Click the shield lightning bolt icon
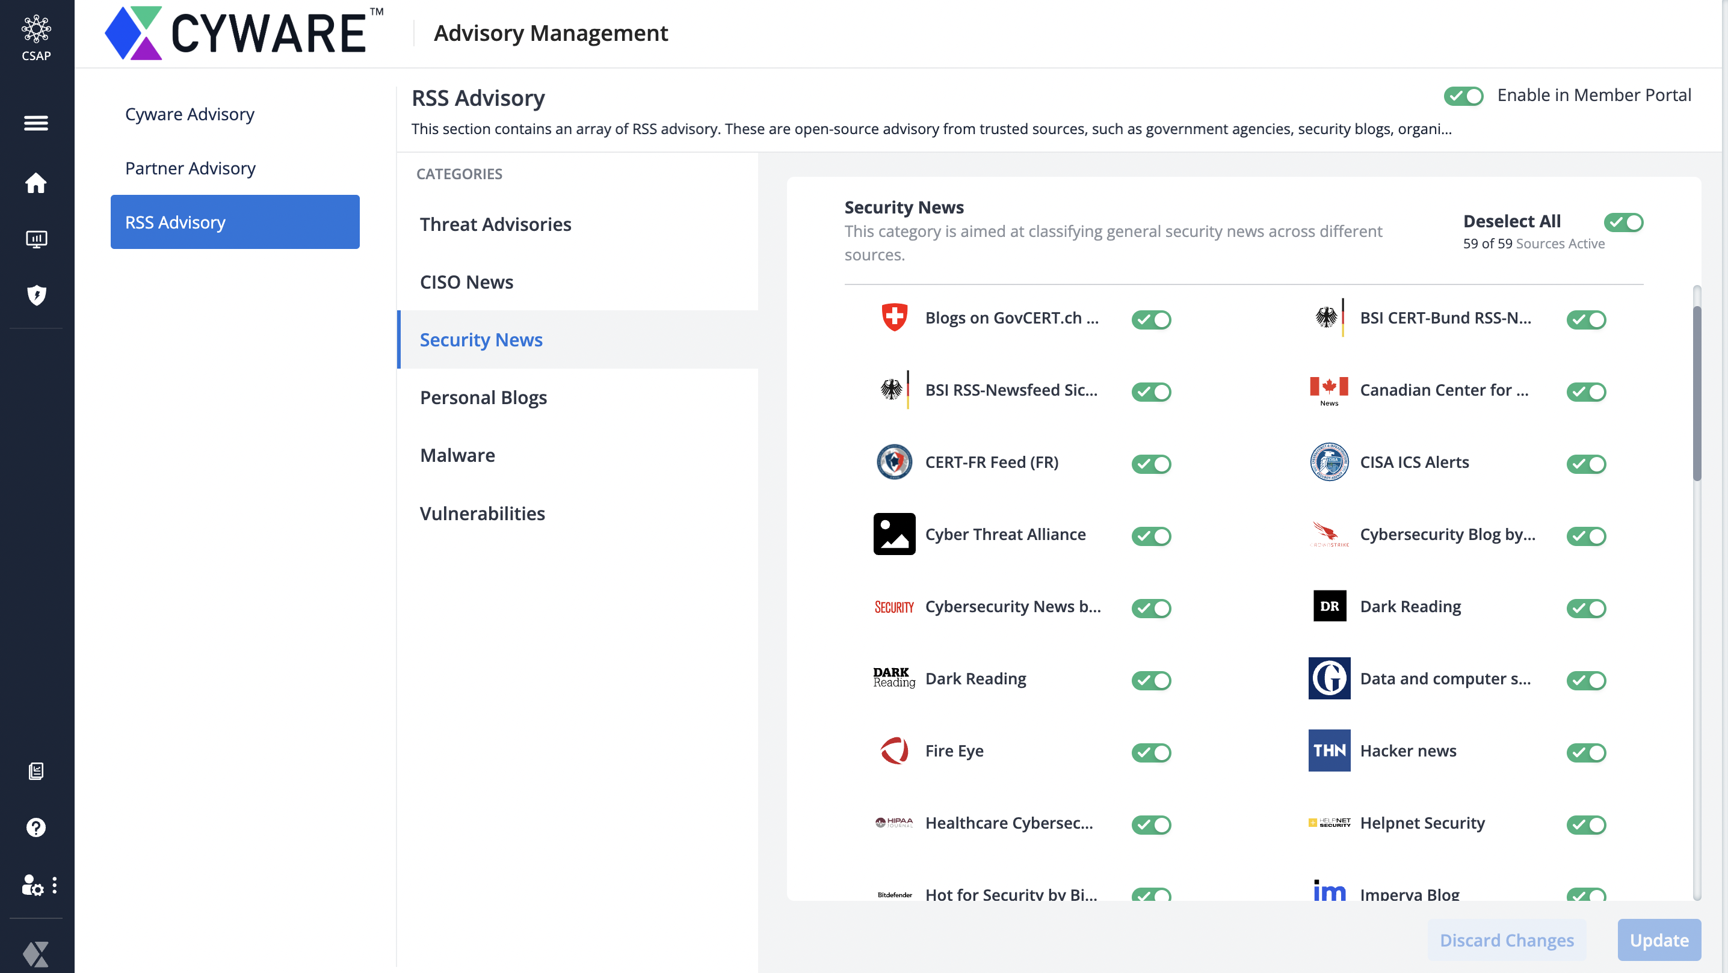This screenshot has height=973, width=1728. [x=35, y=295]
